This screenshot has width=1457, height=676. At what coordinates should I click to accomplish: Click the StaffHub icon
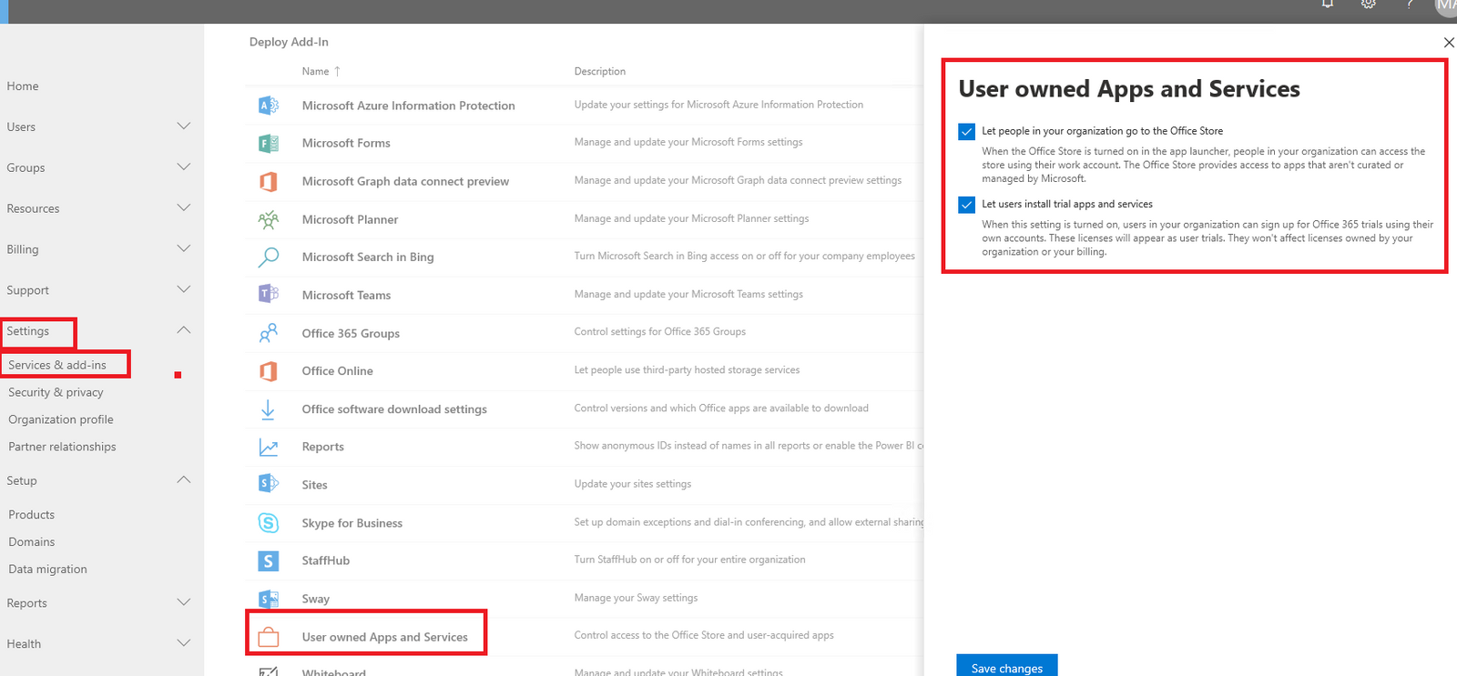coord(268,560)
